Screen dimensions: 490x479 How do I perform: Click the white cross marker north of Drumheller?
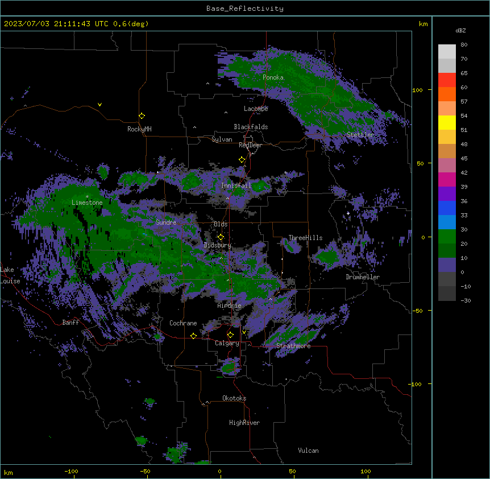click(x=348, y=213)
